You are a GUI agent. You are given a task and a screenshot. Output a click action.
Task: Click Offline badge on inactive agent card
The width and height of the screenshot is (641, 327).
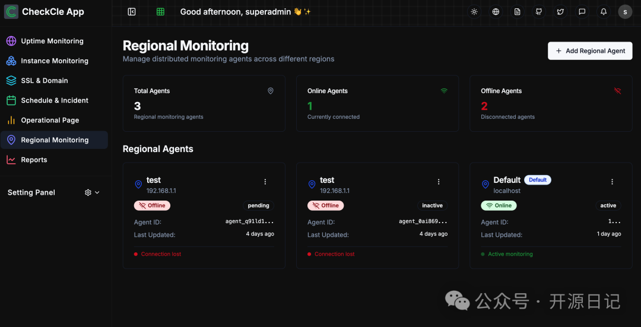click(325, 205)
